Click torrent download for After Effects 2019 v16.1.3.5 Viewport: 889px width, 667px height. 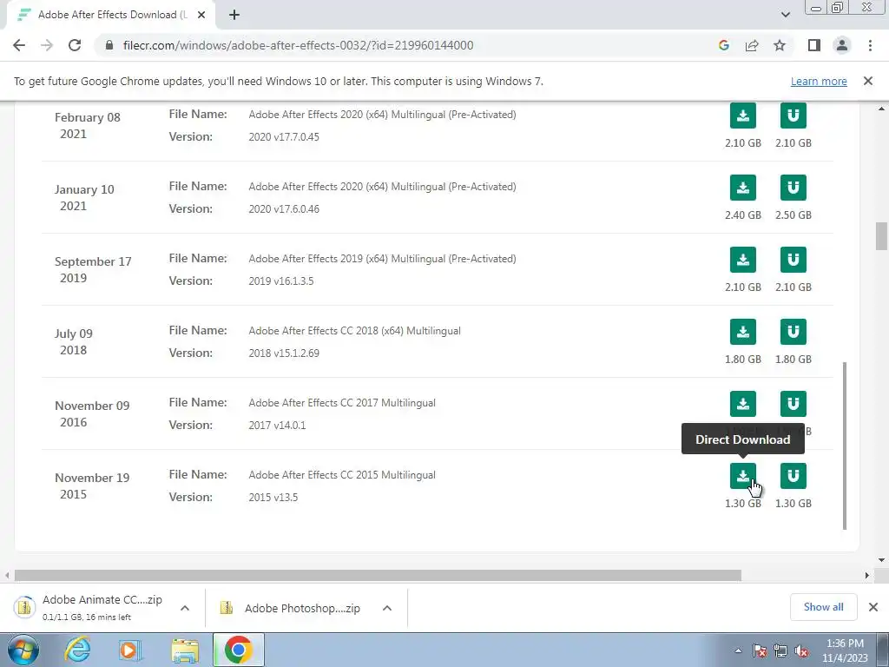tap(794, 260)
